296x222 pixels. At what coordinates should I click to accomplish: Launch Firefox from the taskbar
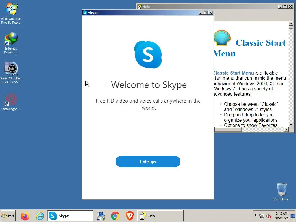(25, 216)
